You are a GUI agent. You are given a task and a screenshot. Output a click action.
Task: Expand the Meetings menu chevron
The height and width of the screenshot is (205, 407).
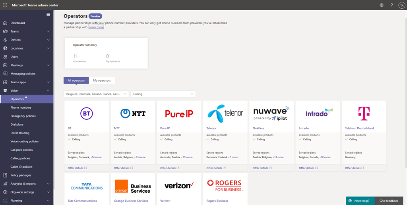coord(48,65)
